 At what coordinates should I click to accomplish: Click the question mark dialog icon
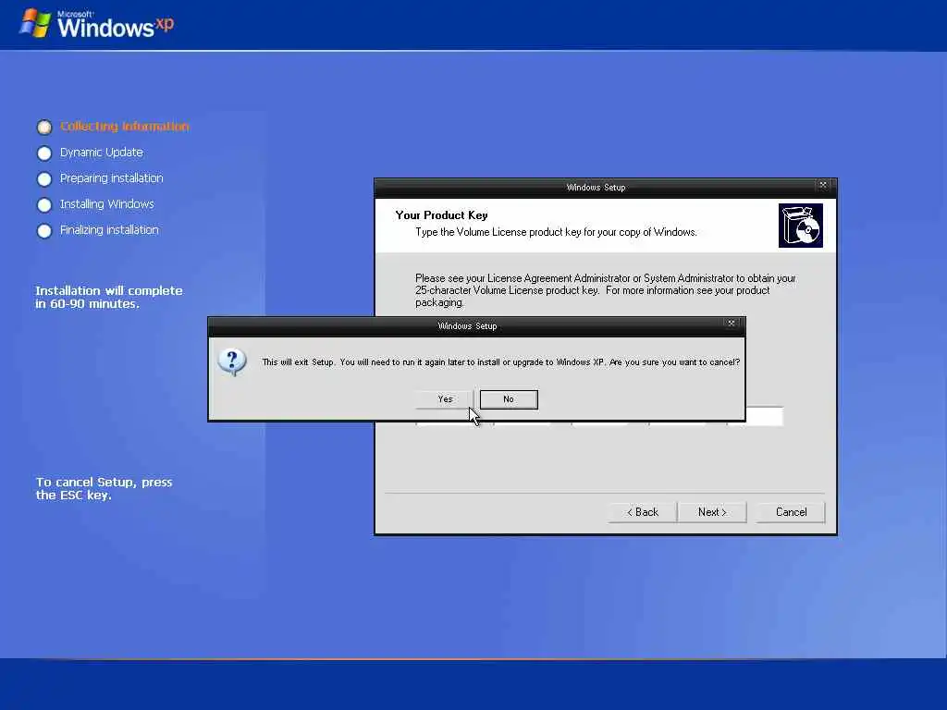pyautogui.click(x=232, y=362)
